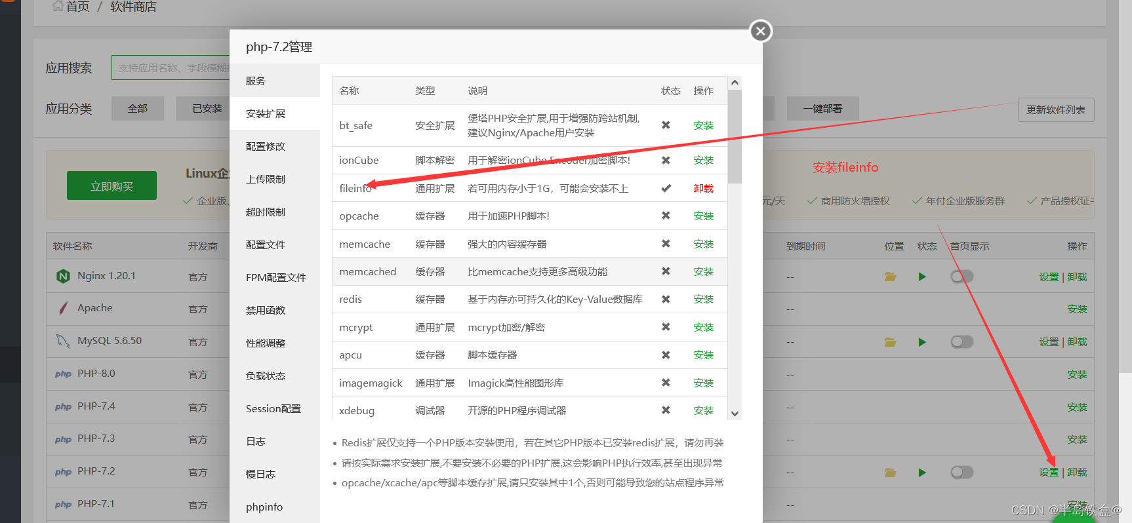Filter apps by 全部 category
Screen dimensions: 1132x523
137,108
